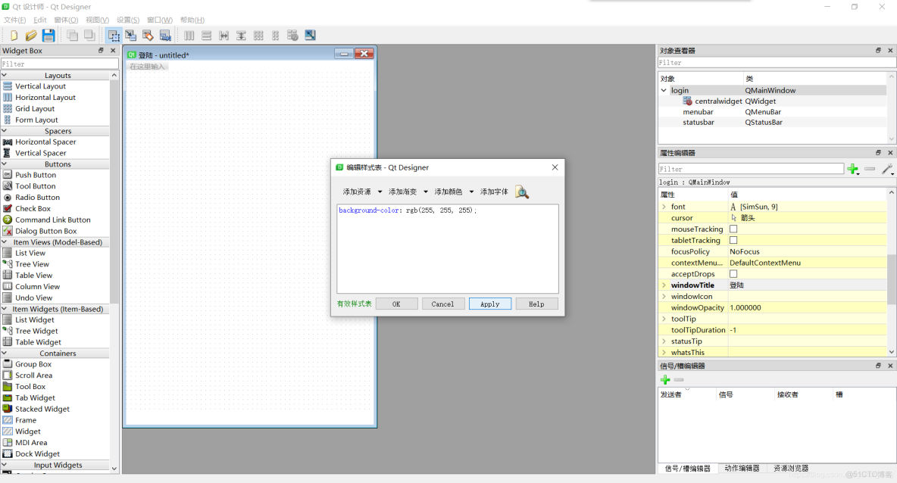Enable acceptDrops for the login window
Image resolution: width=897 pixels, height=483 pixels.
pos(733,273)
